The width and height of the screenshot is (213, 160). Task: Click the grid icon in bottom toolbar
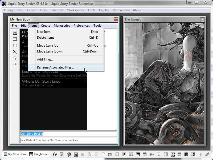62,154
